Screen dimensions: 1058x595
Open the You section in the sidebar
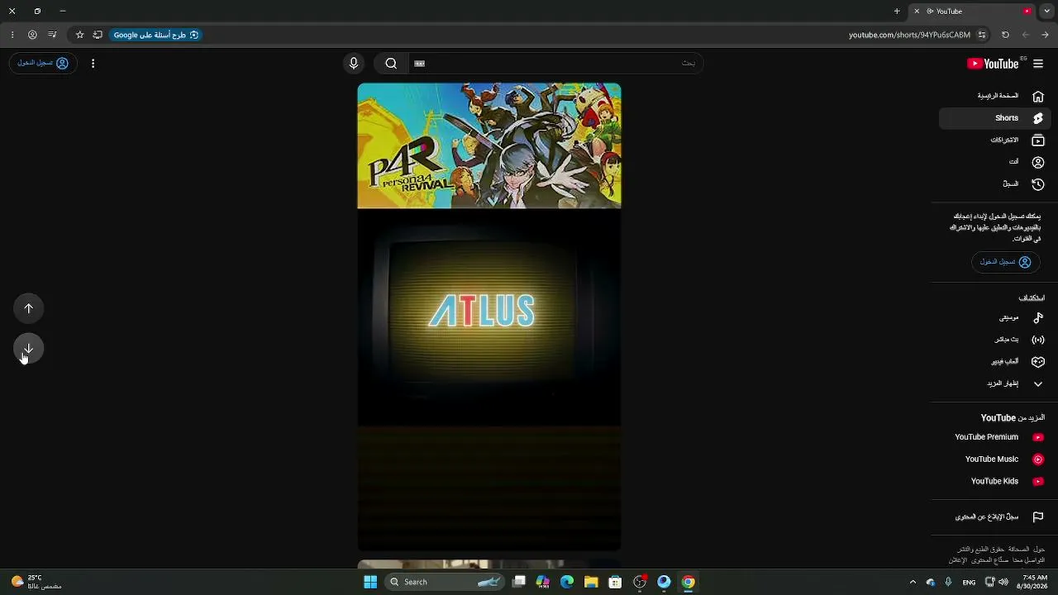click(995, 162)
